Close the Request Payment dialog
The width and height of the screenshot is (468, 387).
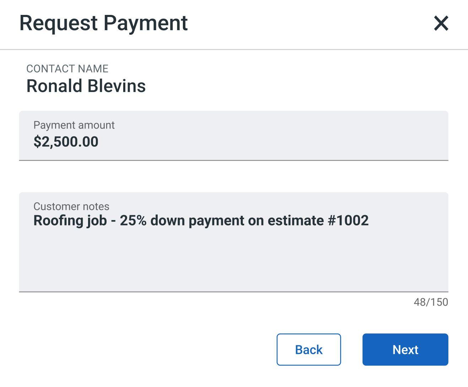(x=441, y=23)
